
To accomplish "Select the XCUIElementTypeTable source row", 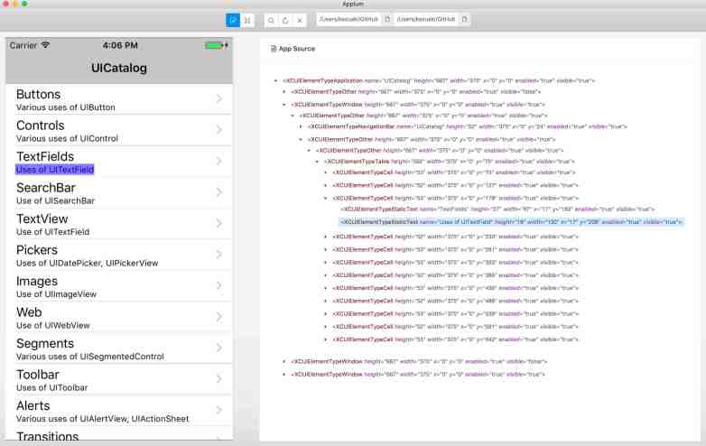I will coord(450,162).
